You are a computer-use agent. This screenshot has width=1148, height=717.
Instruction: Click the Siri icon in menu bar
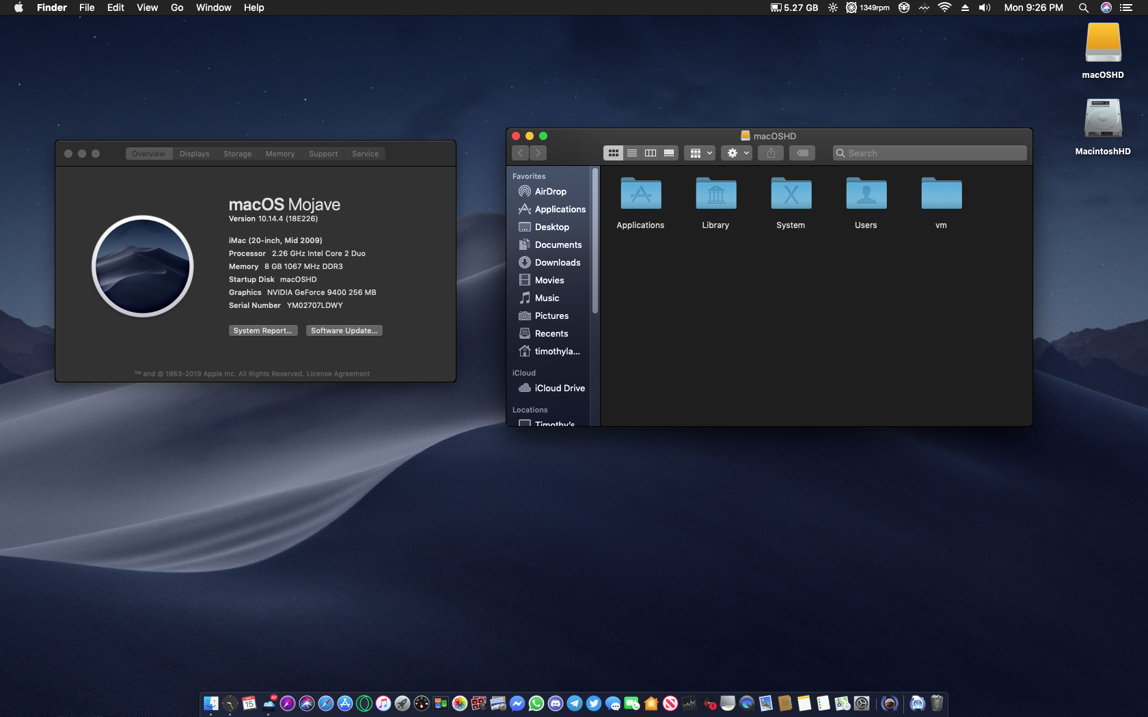tap(1106, 8)
